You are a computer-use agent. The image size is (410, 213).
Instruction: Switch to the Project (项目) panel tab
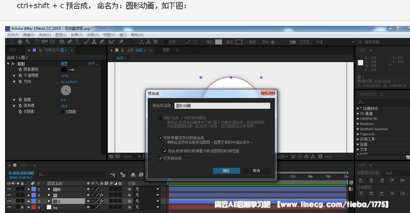(13, 50)
